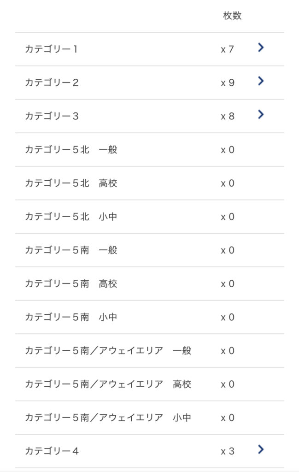Screen dimensions: 299x472
Task: Select the カテゴリー4 row label
Action: [x=52, y=451]
